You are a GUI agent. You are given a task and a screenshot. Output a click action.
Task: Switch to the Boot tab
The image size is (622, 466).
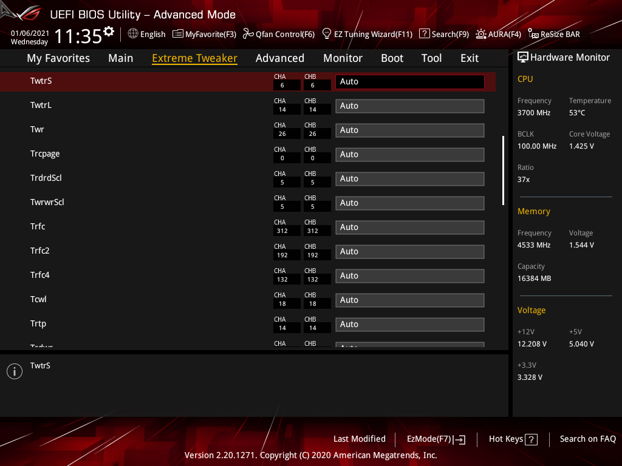[x=392, y=58]
